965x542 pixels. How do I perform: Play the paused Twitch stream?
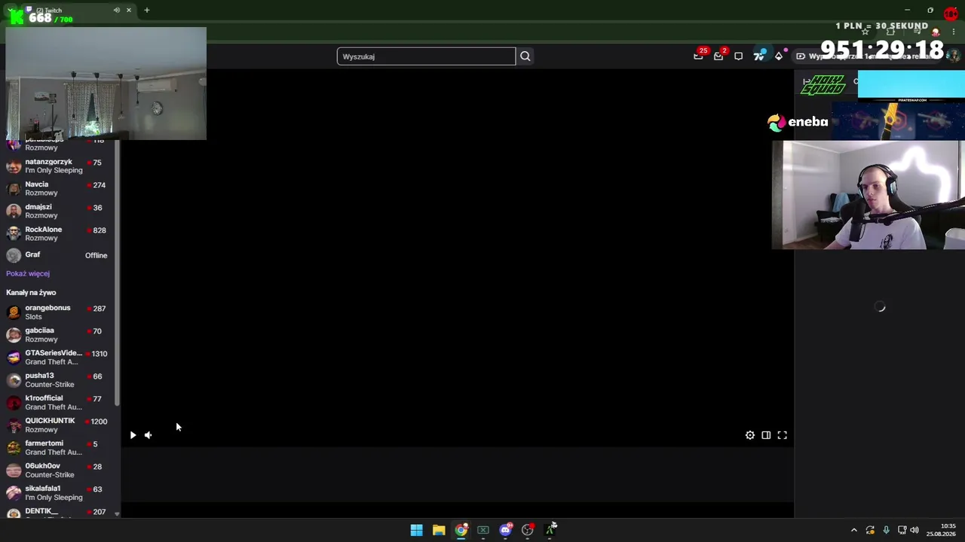[133, 435]
